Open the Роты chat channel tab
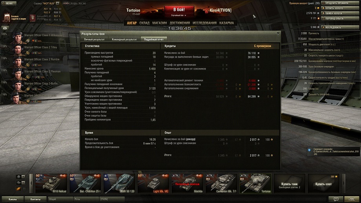The height and width of the screenshot is (203, 361). [x=86, y=199]
